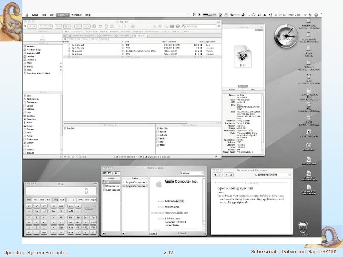Switch to card-only view in Address Book
The image size is (343, 257).
(x=110, y=173)
